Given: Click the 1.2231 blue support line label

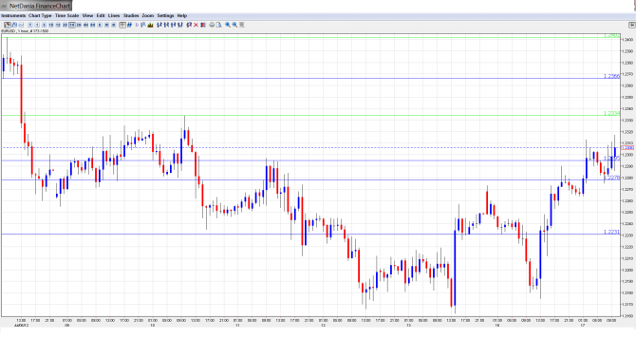Looking at the screenshot, I should 611,232.
